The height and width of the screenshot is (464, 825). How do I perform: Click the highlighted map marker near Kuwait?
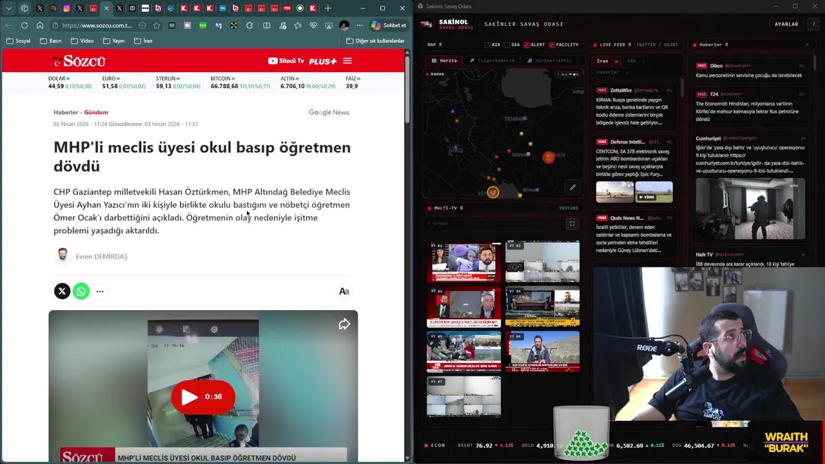[493, 192]
